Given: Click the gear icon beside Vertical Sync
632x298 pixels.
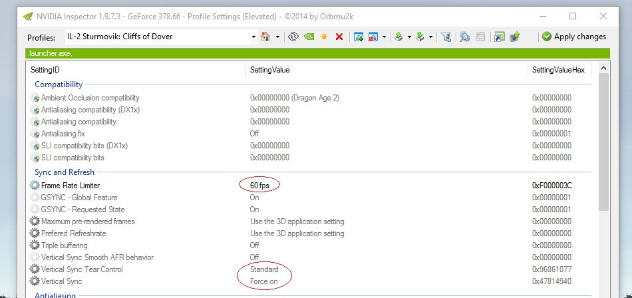Looking at the screenshot, I should click(35, 281).
